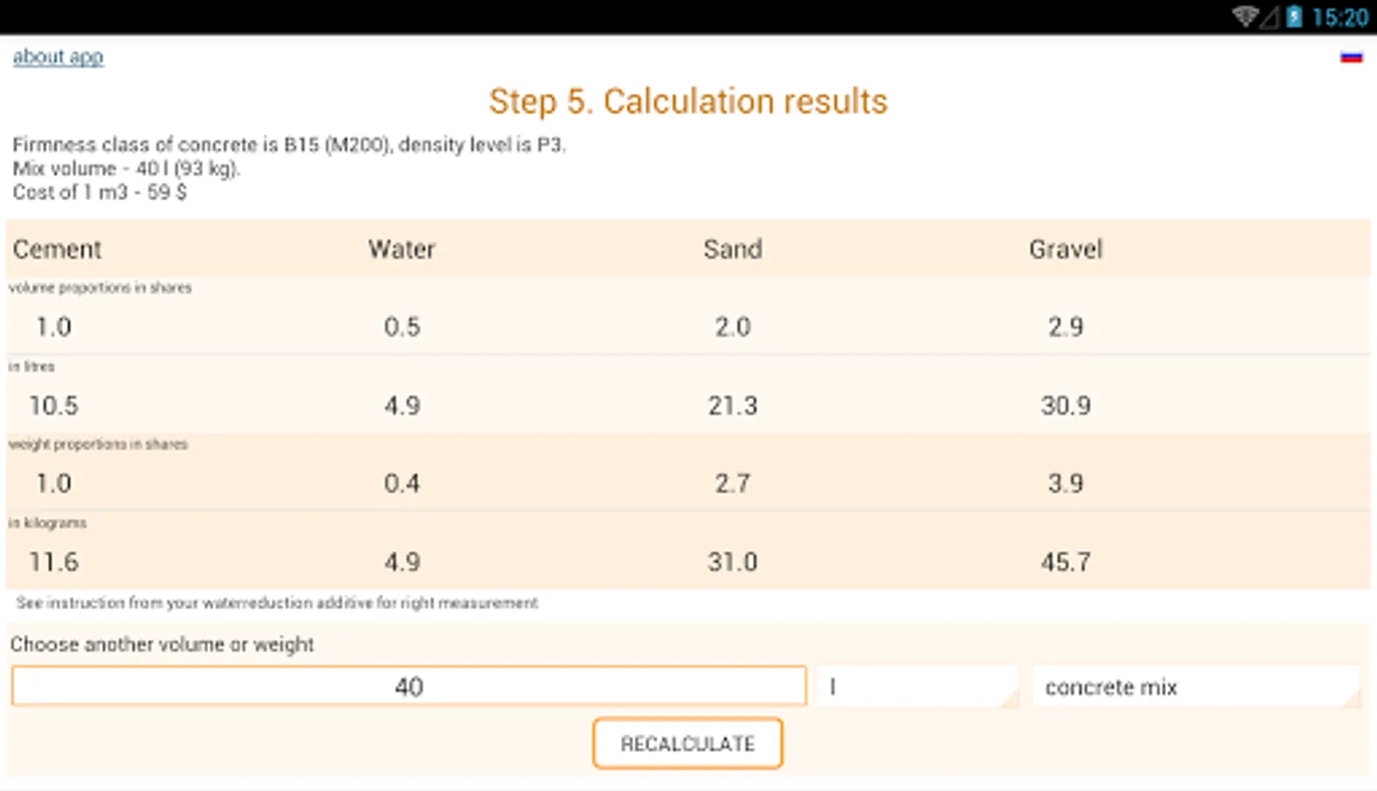Tap the Cost of 1 m3 line
Image resolution: width=1377 pixels, height=791 pixels.
(99, 192)
